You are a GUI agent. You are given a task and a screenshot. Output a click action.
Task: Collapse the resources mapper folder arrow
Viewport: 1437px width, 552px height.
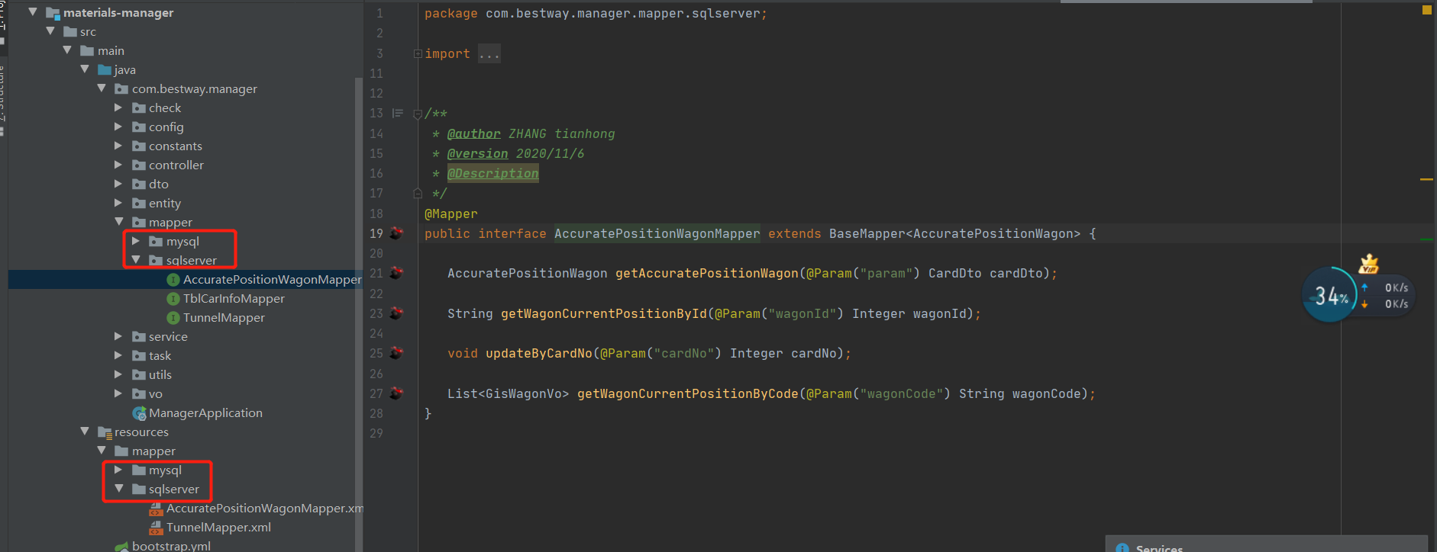[102, 451]
